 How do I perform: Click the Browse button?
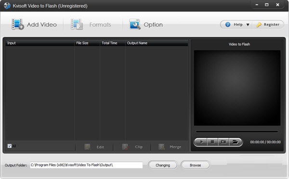point(195,165)
